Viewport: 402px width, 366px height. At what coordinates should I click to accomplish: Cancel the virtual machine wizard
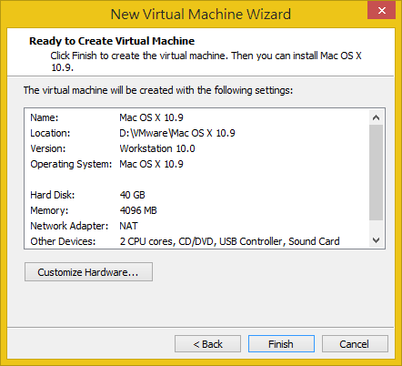[355, 344]
